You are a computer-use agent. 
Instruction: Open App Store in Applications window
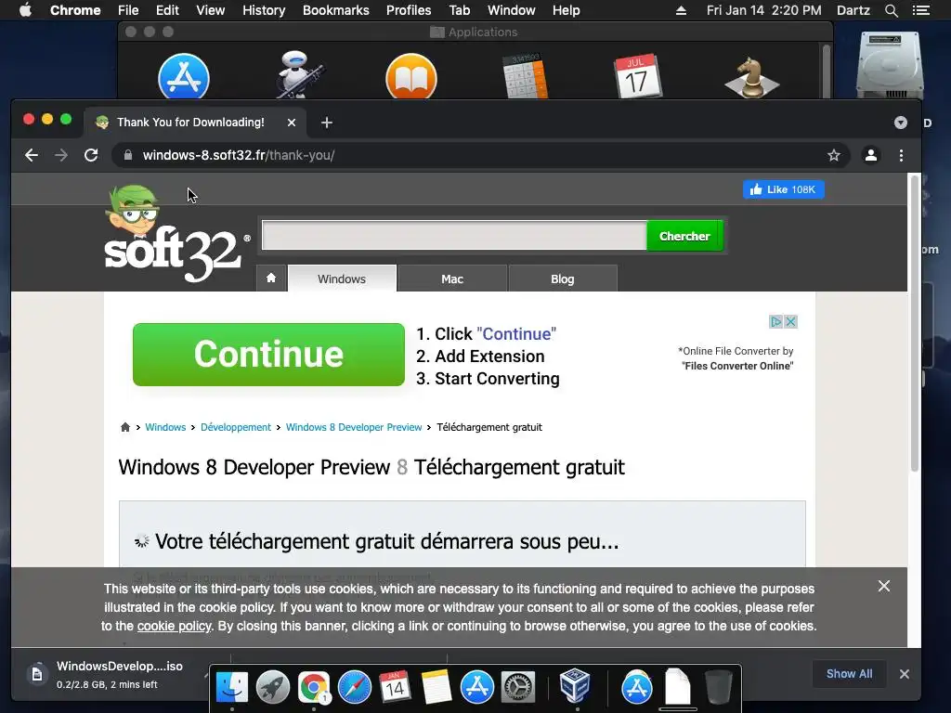[184, 77]
